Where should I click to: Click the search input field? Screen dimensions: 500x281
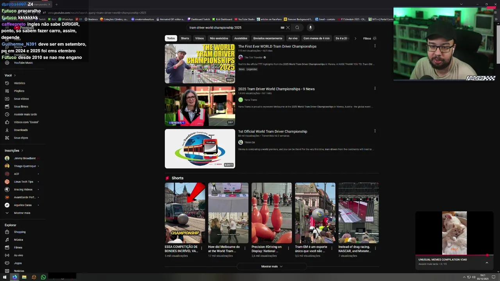point(234,28)
